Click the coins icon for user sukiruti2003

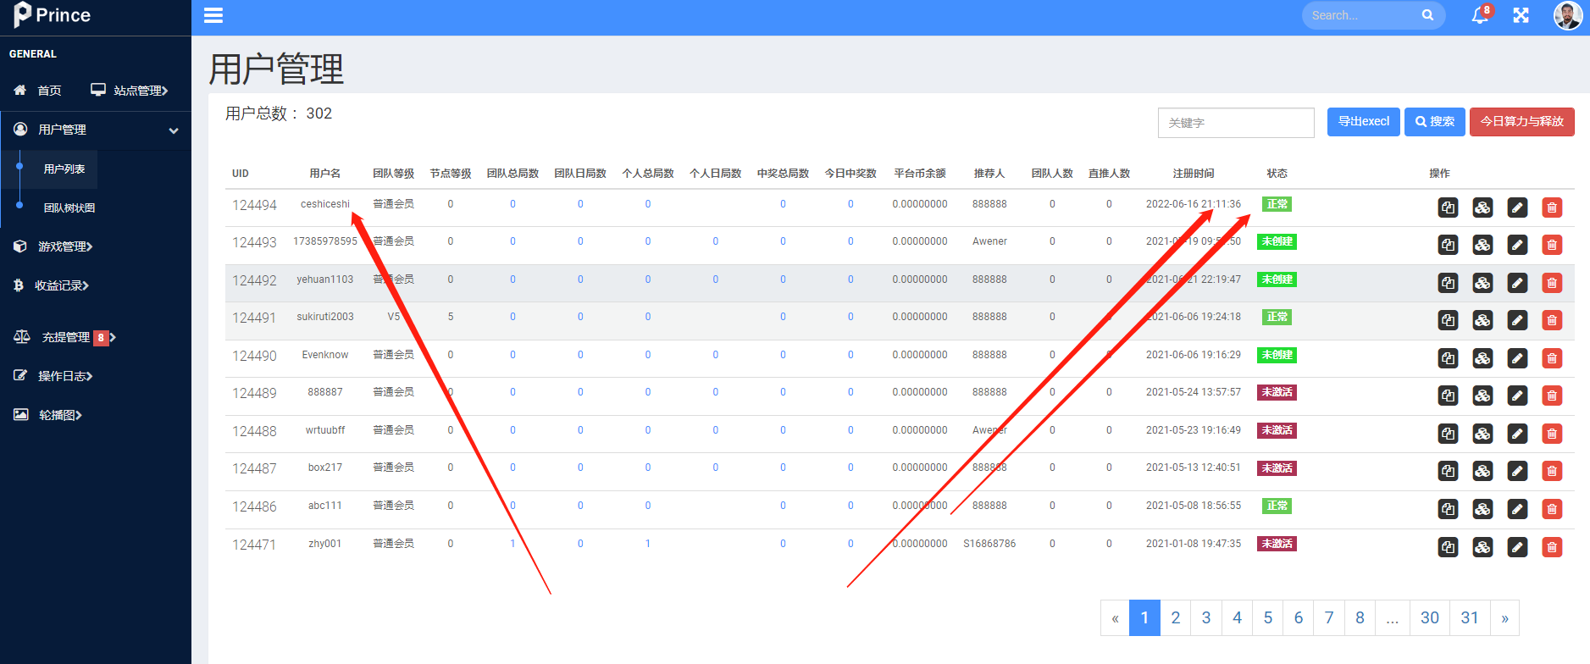point(1482,320)
